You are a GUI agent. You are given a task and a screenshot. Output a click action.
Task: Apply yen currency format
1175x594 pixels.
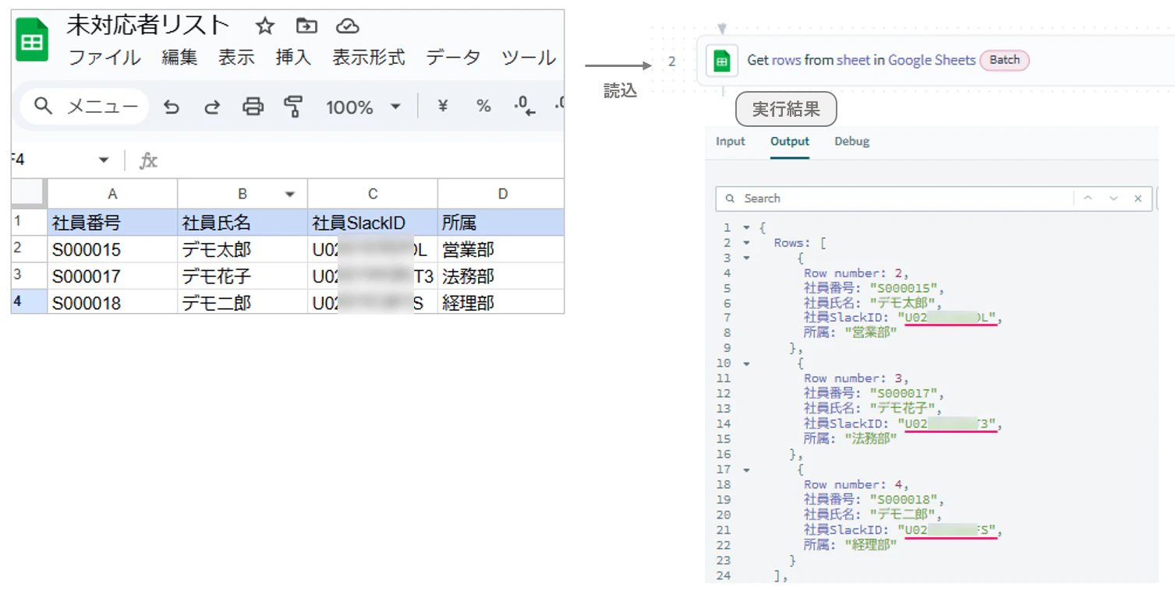[443, 107]
